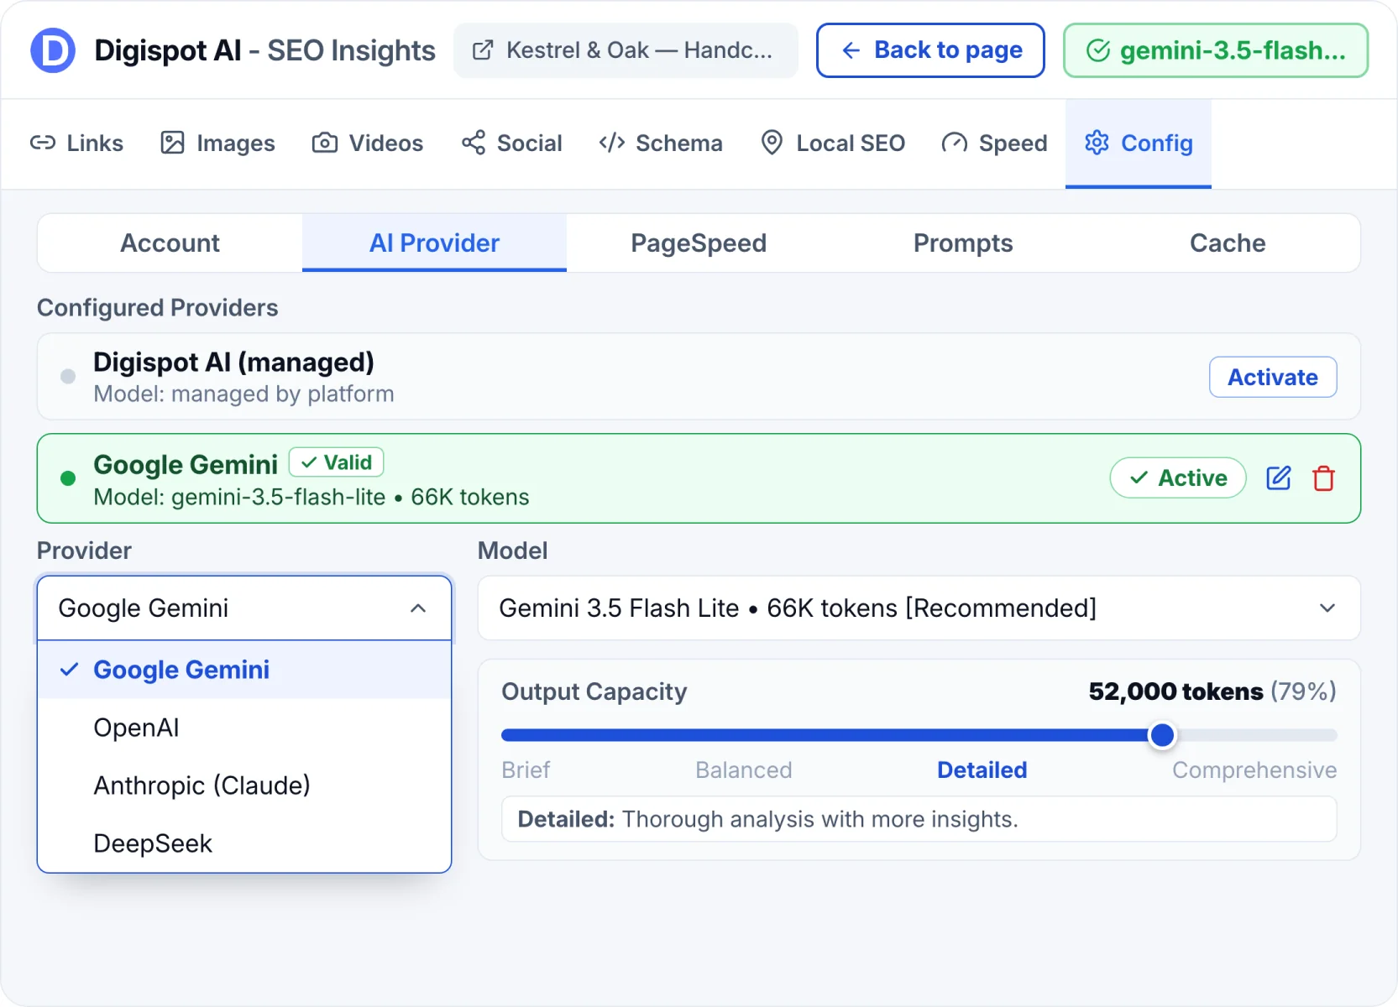
Task: Click the Active badge on Google Gemini
Action: (1178, 478)
